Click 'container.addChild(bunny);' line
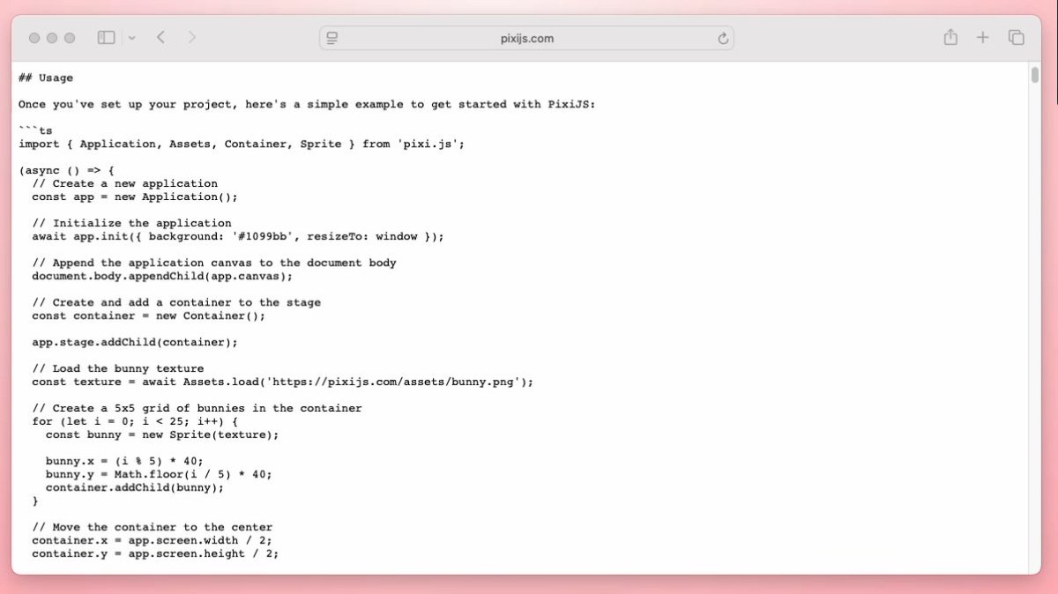The height and width of the screenshot is (594, 1058). pyautogui.click(x=135, y=487)
